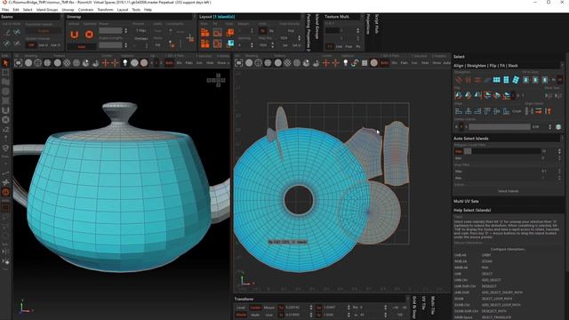
Task: Toggle World mode in Transform panel
Action: pos(241,315)
